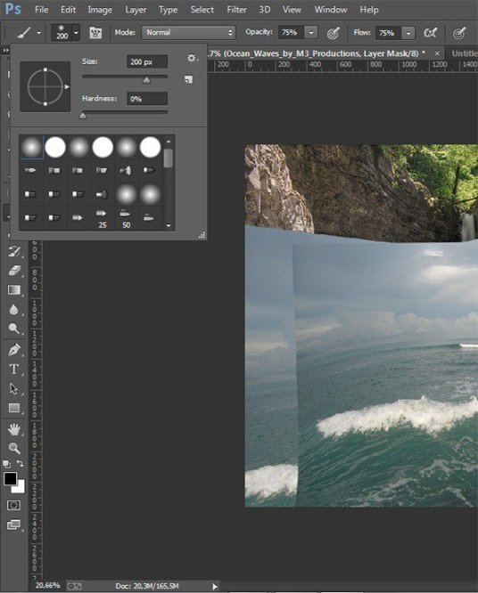Activate the Horizontal Type tool
This screenshot has height=593, width=478.
point(14,369)
